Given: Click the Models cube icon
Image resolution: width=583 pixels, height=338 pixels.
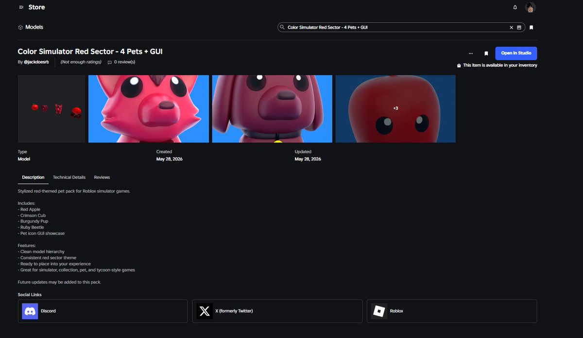Looking at the screenshot, I should [x=20, y=27].
